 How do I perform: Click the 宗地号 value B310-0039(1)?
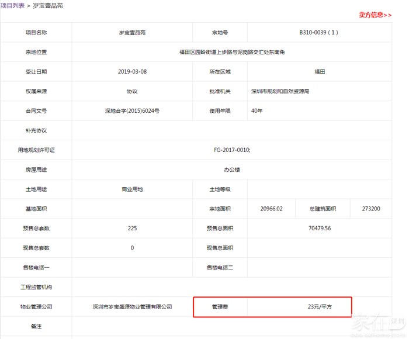point(319,33)
